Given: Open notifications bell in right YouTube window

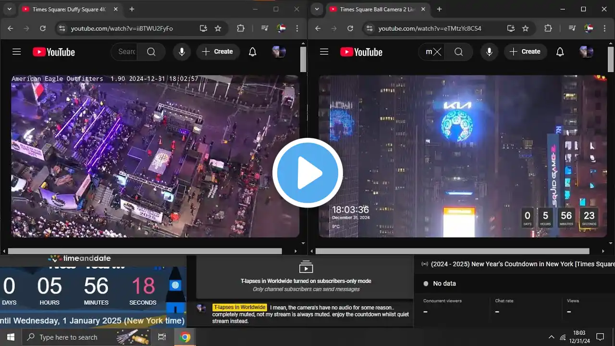Looking at the screenshot, I should pyautogui.click(x=560, y=52).
